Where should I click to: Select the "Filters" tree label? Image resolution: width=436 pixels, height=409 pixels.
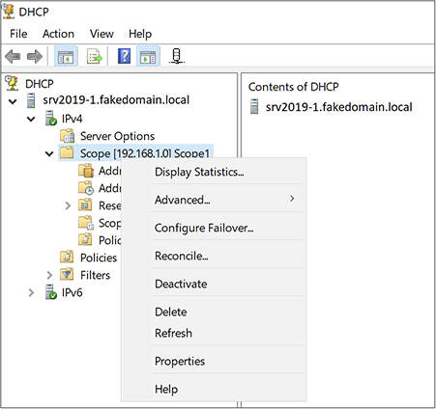click(x=95, y=275)
